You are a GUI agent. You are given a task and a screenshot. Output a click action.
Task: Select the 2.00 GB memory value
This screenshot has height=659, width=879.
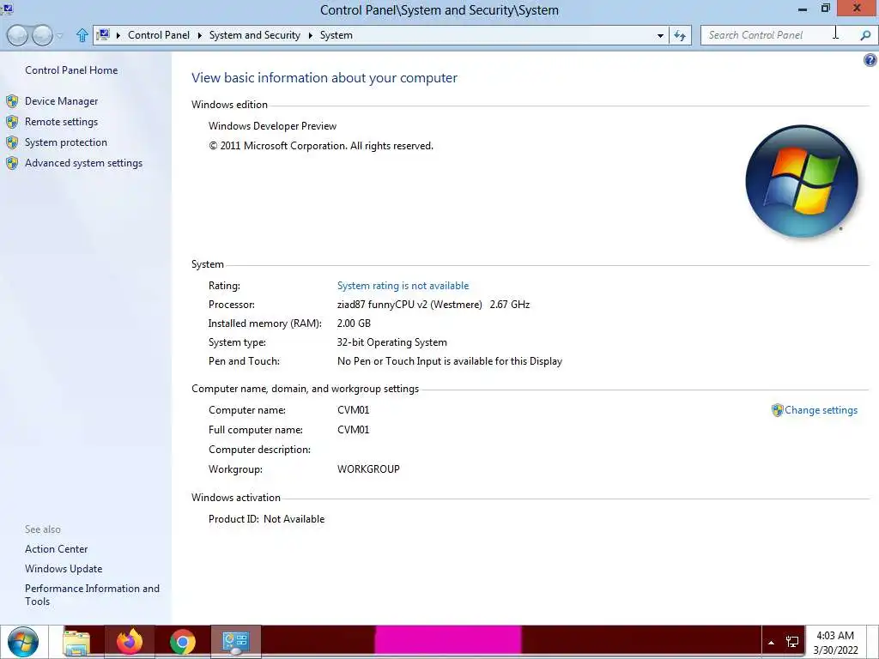point(354,323)
